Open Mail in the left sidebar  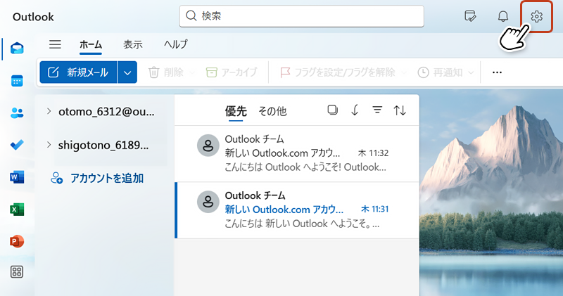tap(17, 48)
